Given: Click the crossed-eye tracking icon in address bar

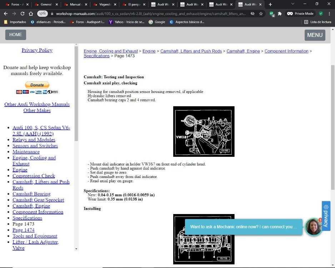Looking at the screenshot, I should point(252,14).
